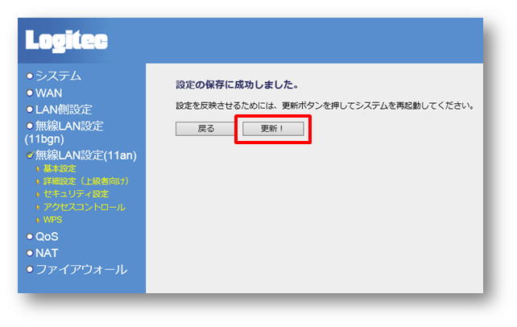Click the checkmark icon beside 無線LAN設定(11an)
This screenshot has height=327, width=517.
tap(30, 155)
